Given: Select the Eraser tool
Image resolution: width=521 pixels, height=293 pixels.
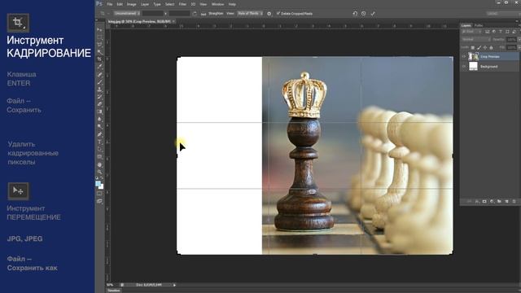Looking at the screenshot, I should click(99, 104).
